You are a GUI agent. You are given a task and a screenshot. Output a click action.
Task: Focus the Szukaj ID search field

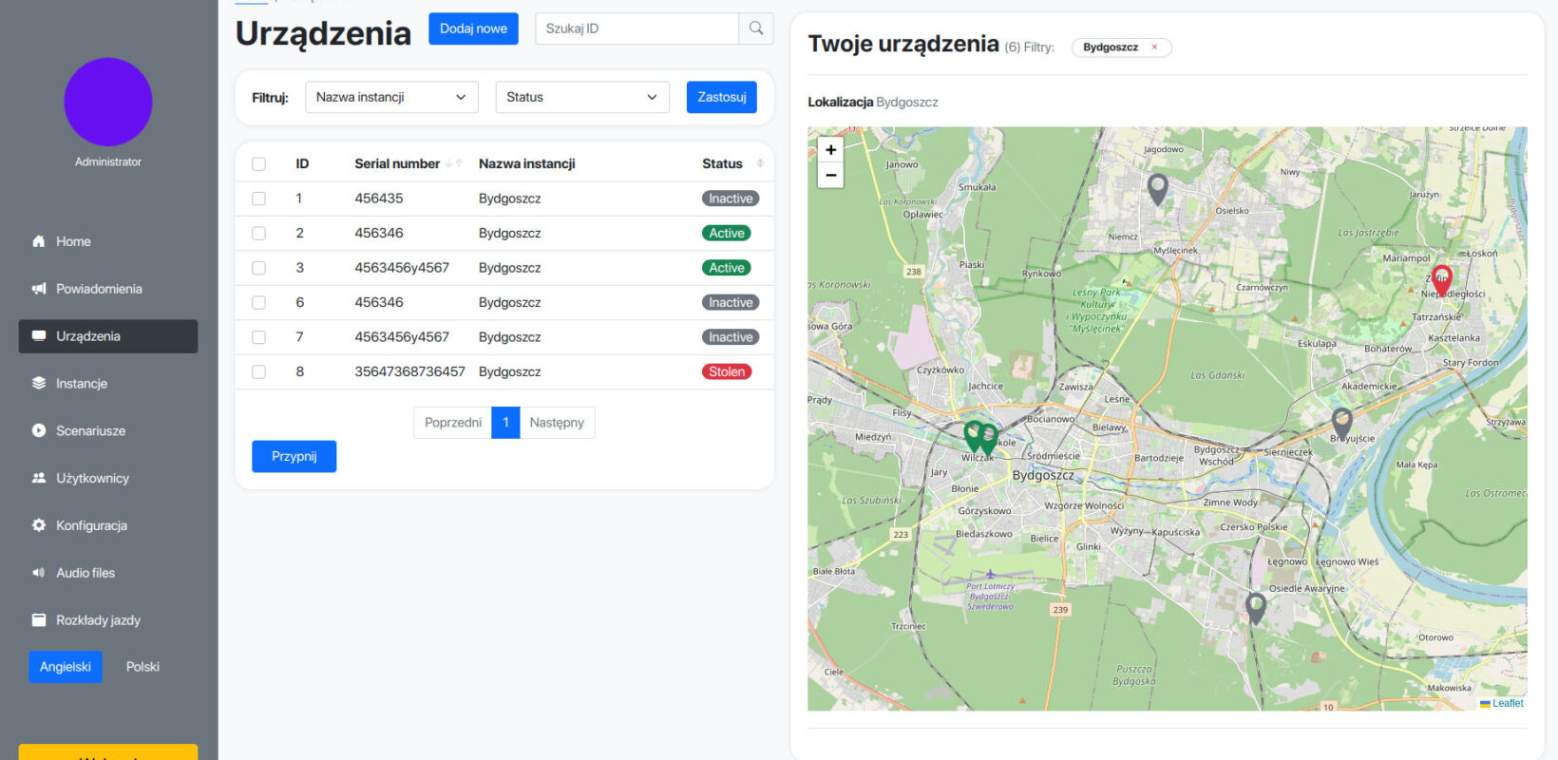click(x=637, y=28)
